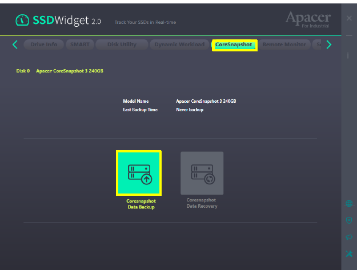Minimize the SSDWidget window

[349, 36]
